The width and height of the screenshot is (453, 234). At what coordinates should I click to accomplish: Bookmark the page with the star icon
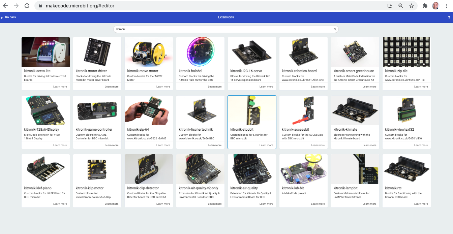click(x=412, y=6)
